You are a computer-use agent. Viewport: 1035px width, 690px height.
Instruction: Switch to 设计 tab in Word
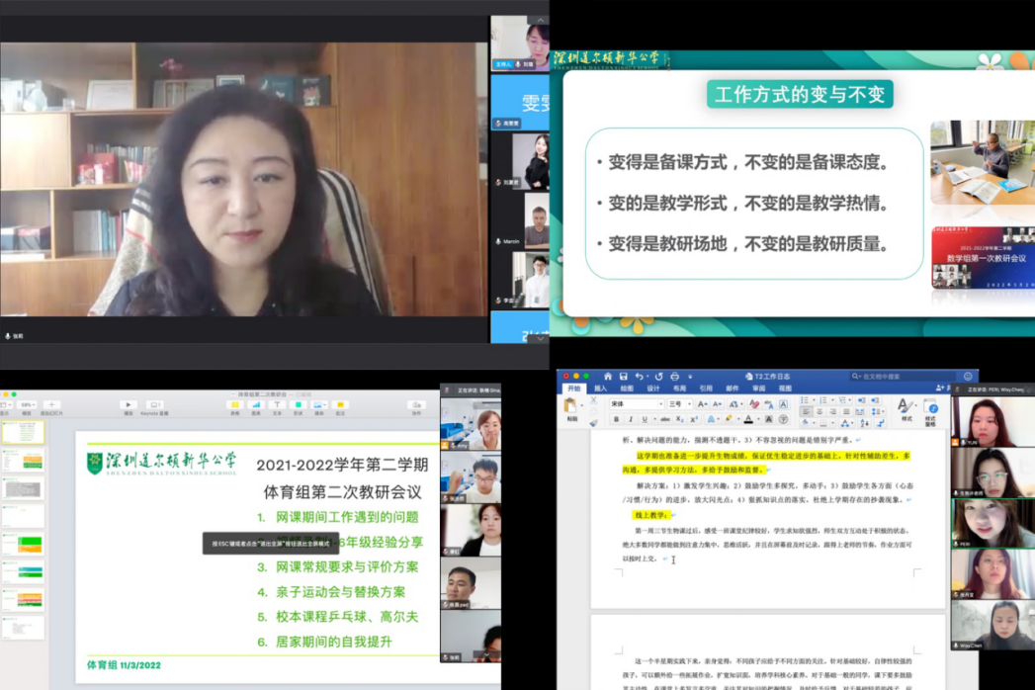(653, 388)
